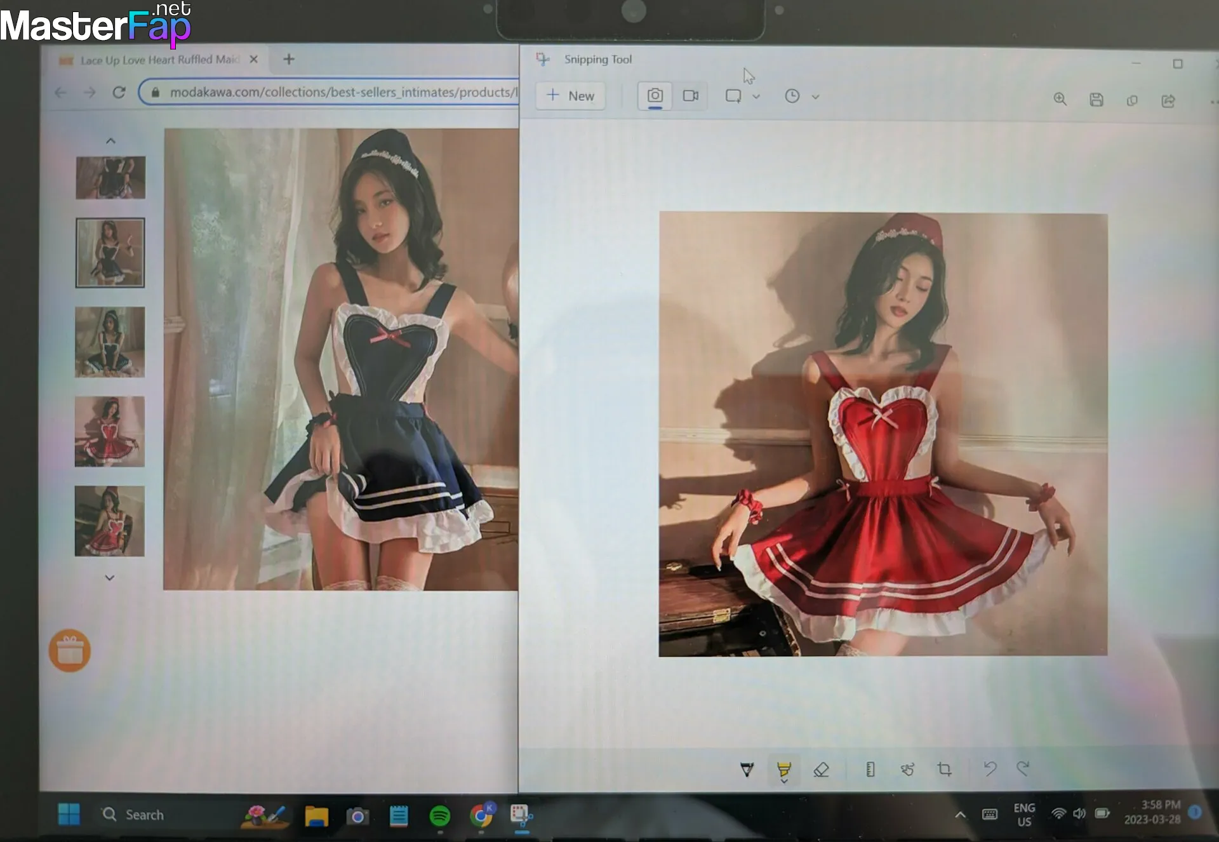Select the kneeling navy dress thumbnail

(x=110, y=342)
